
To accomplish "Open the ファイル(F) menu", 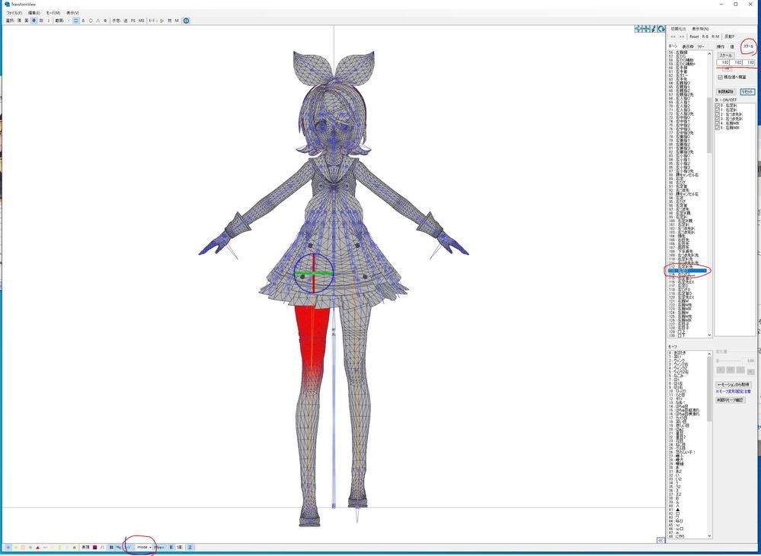I will (x=14, y=13).
